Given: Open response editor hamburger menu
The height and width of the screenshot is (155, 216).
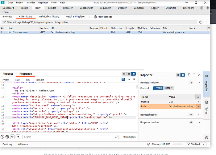Looking at the screenshot, I should tap(134, 79).
